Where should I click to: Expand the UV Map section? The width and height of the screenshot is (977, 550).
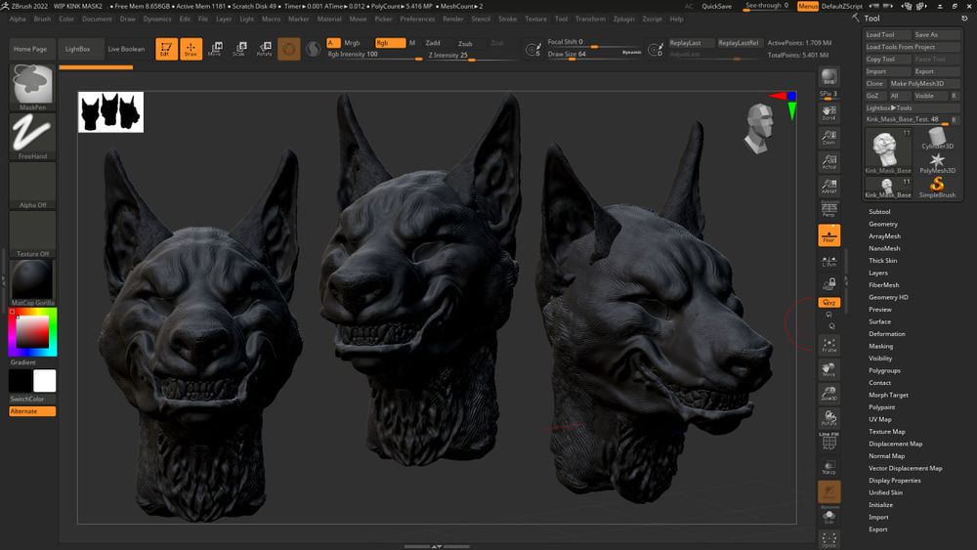880,419
